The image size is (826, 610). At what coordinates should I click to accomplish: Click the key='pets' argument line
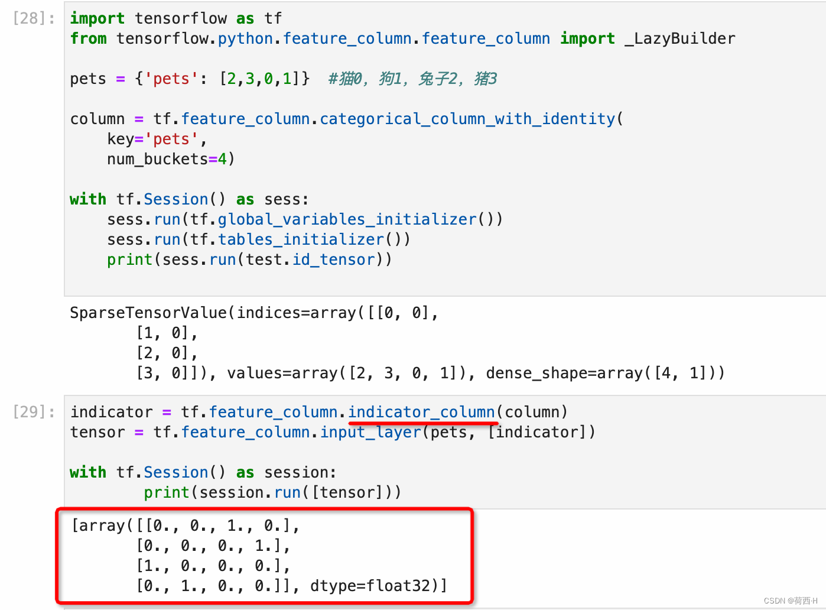point(157,139)
